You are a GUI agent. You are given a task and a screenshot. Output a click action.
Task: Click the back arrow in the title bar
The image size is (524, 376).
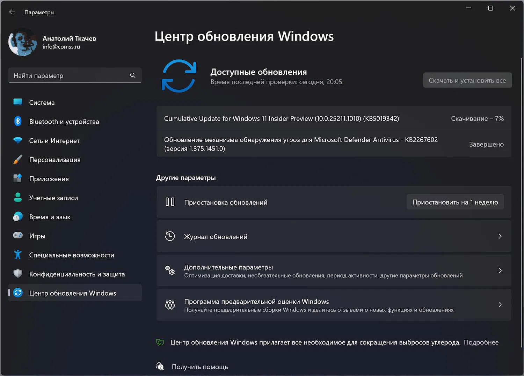(x=12, y=12)
